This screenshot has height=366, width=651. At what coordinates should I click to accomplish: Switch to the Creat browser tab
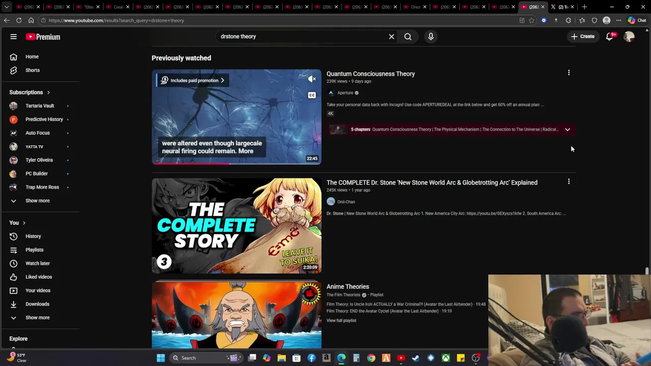(119, 7)
